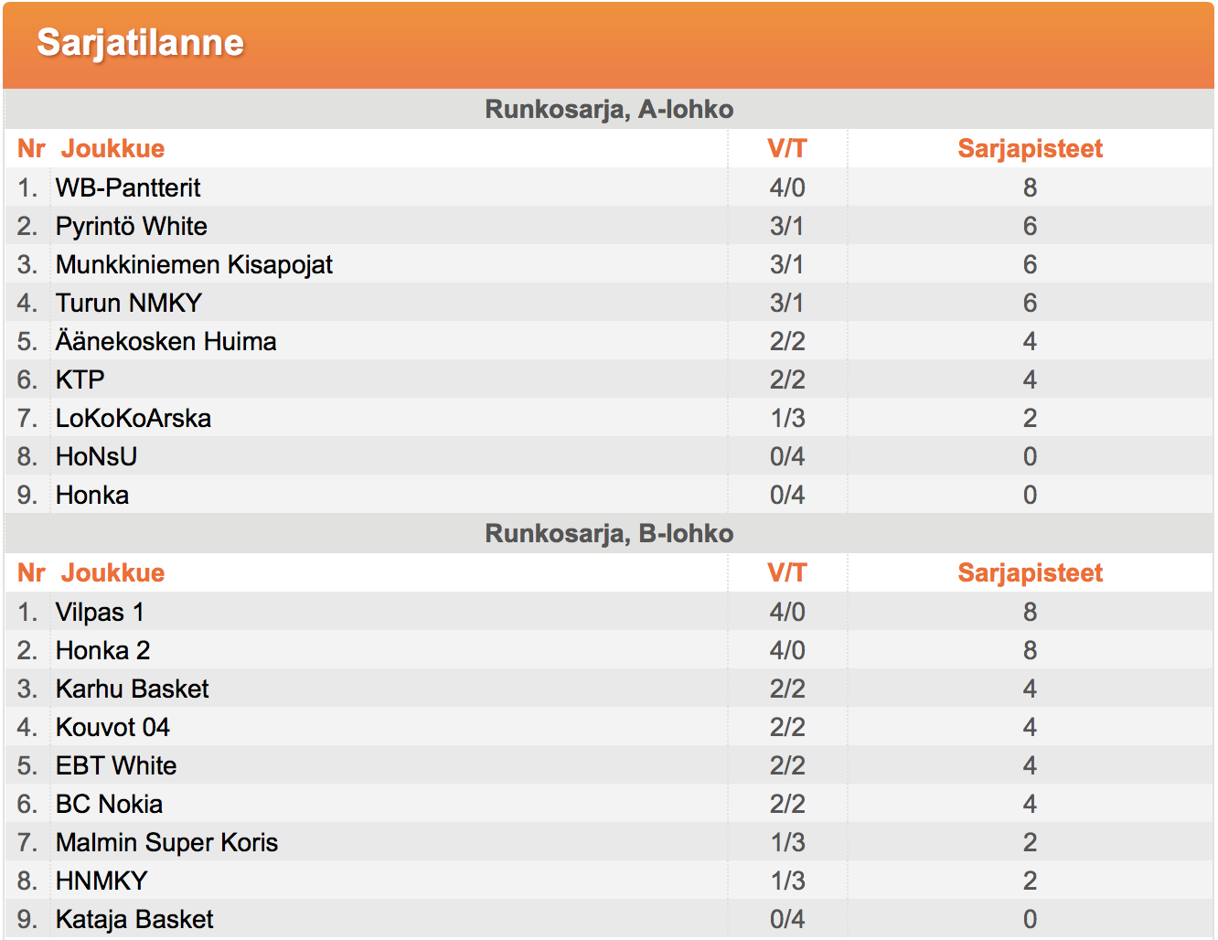Open the KTP team entry

pyautogui.click(x=80, y=379)
